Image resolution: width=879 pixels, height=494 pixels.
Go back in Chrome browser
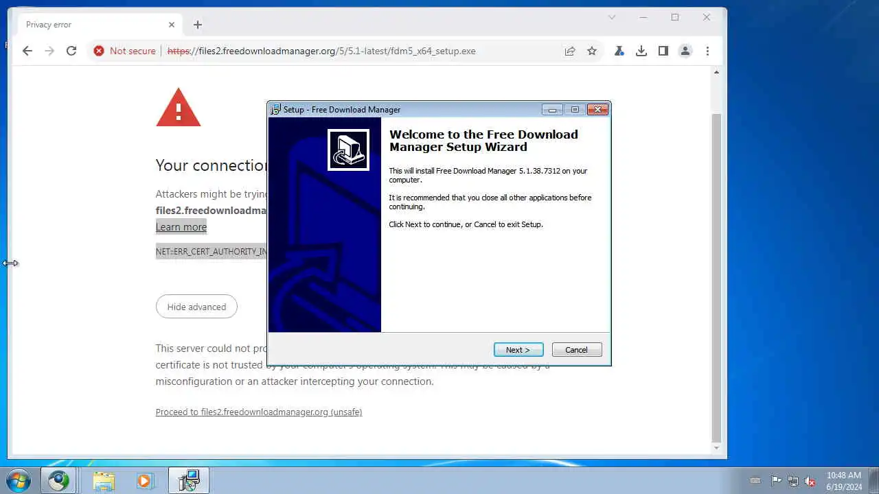coord(27,51)
